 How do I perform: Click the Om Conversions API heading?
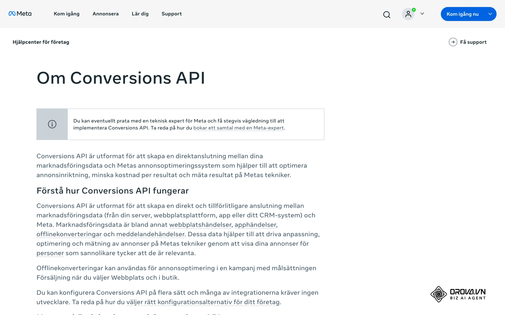click(x=121, y=78)
